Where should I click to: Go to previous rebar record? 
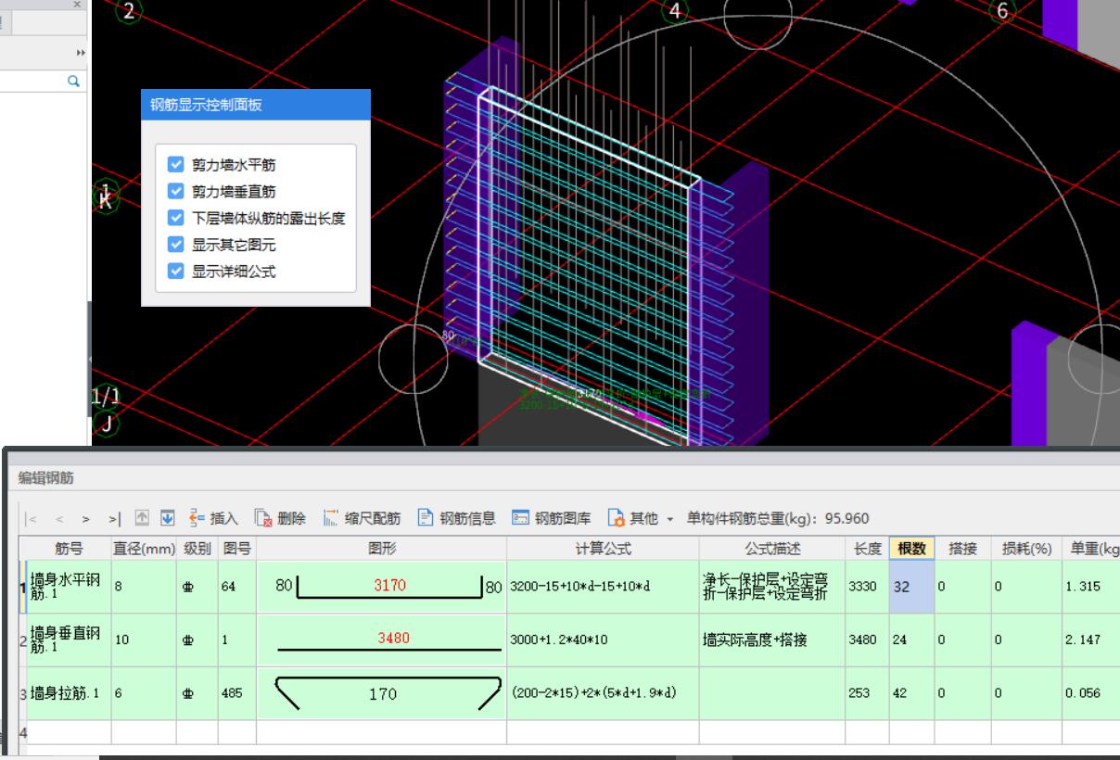pos(59,519)
